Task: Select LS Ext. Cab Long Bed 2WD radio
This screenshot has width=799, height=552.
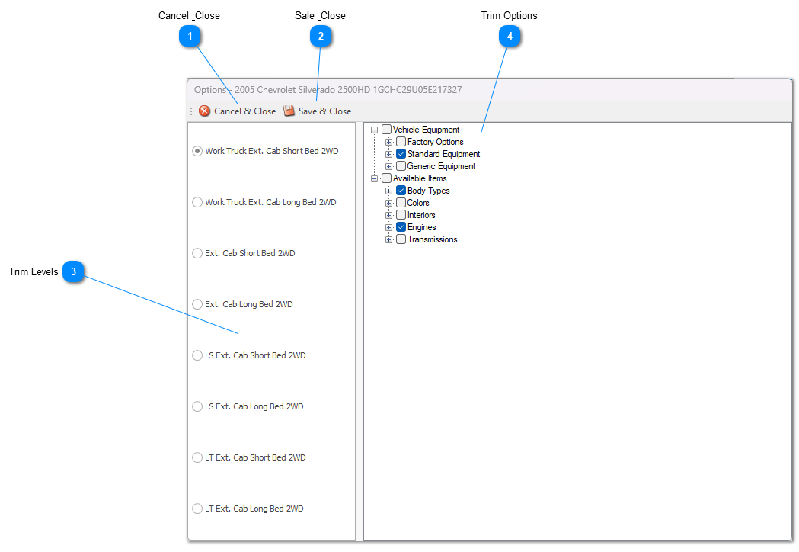Action: pos(197,406)
